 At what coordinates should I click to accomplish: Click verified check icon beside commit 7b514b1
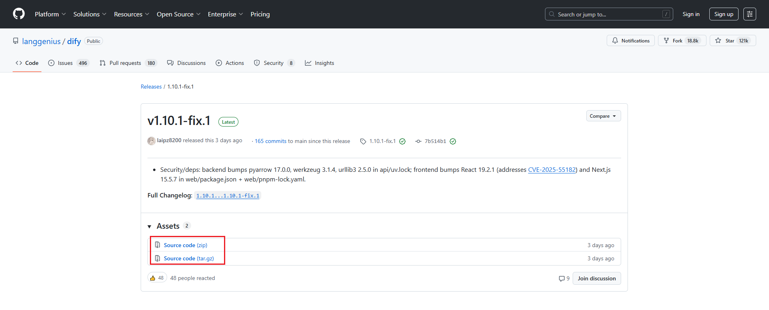tap(453, 141)
